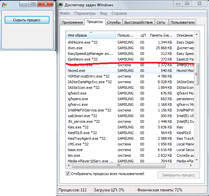Select the "lsm.exe" process
The height and width of the screenshot is (196, 209).
coord(130,155)
